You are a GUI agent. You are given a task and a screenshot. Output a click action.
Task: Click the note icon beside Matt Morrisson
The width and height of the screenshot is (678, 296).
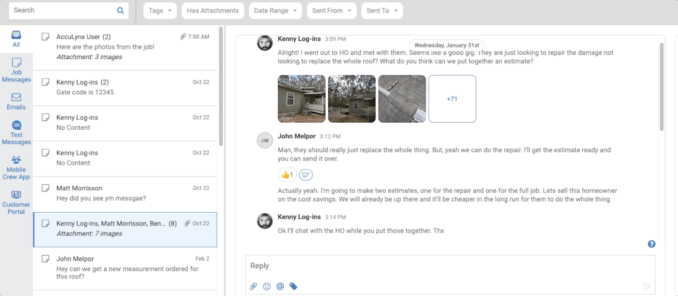point(45,188)
